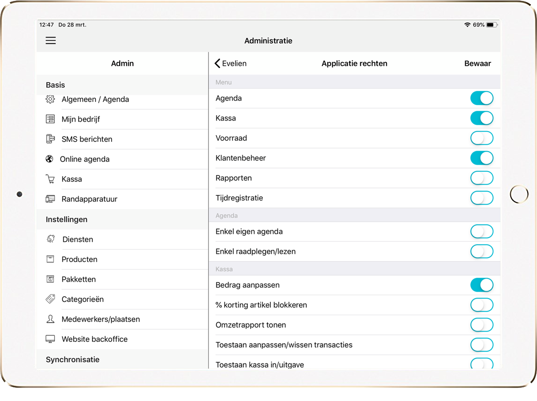Click the Tijdregistratie row label
537x401 pixels.
239,198
